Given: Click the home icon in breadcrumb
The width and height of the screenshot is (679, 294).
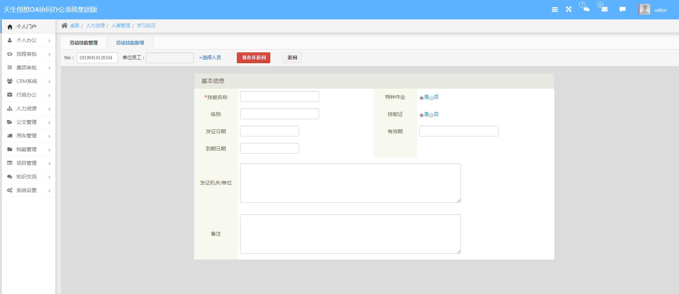Looking at the screenshot, I should 64,25.
